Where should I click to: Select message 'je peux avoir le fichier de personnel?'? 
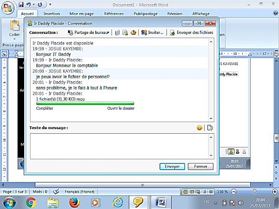pyautogui.click(x=73, y=77)
